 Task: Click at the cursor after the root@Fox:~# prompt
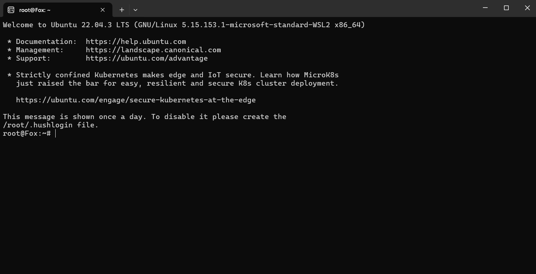pyautogui.click(x=56, y=134)
